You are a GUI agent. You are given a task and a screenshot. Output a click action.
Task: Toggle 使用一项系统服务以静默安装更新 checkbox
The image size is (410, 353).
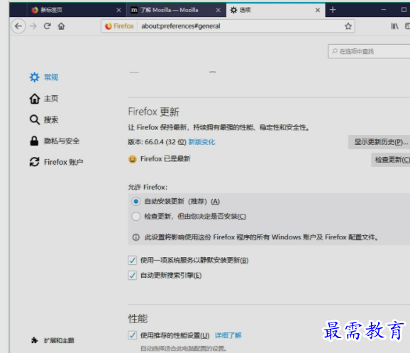click(133, 260)
